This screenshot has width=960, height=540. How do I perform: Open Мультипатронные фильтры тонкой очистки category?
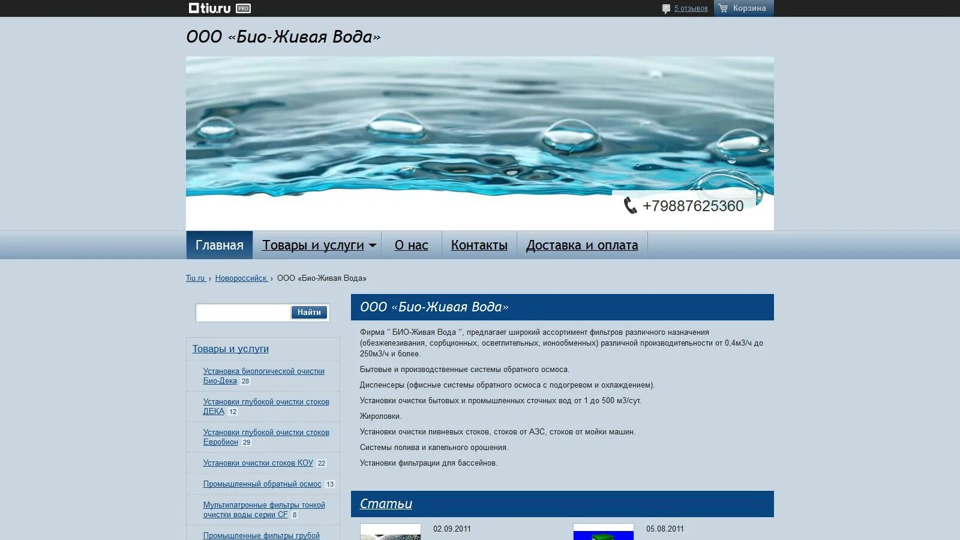pyautogui.click(x=264, y=510)
